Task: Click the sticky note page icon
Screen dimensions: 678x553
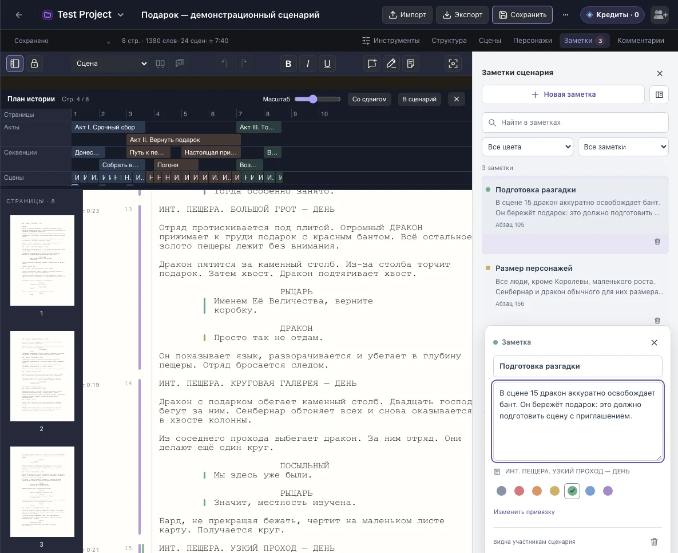Action: point(411,64)
